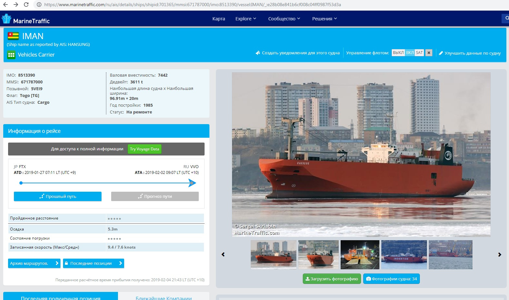
Task: Click the voyage start point dot
Action: click(21, 183)
